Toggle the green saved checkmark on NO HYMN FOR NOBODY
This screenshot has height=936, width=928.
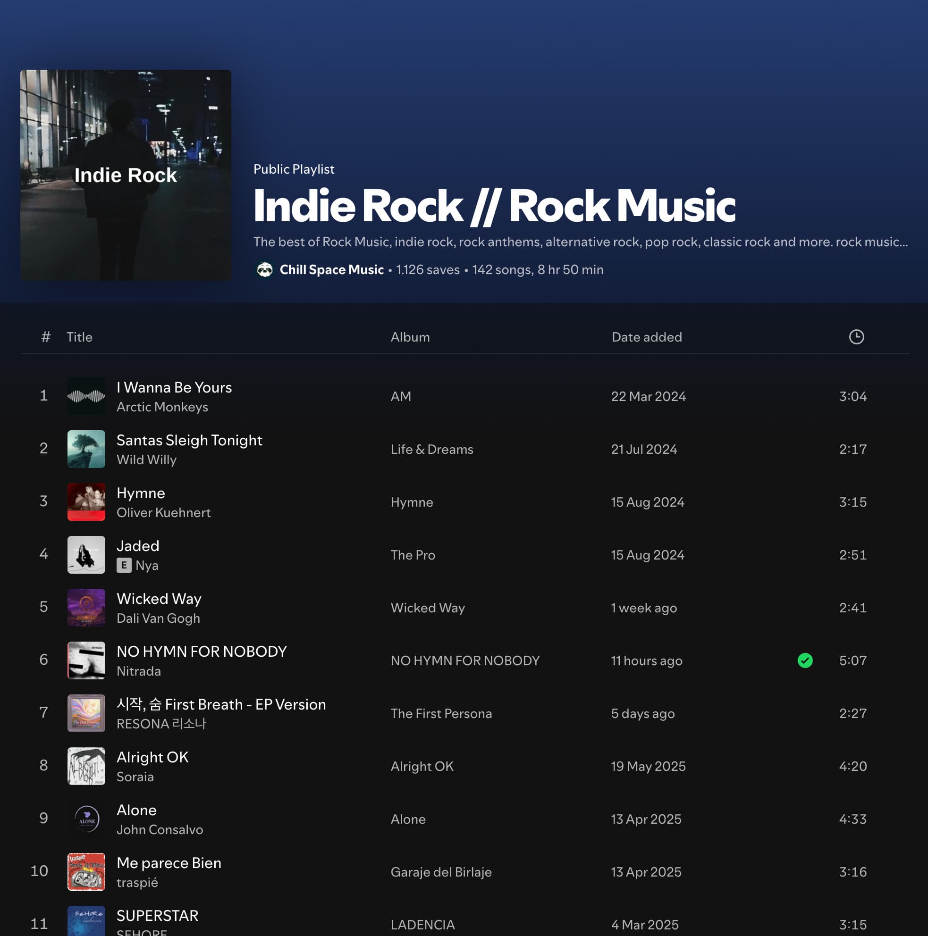805,660
